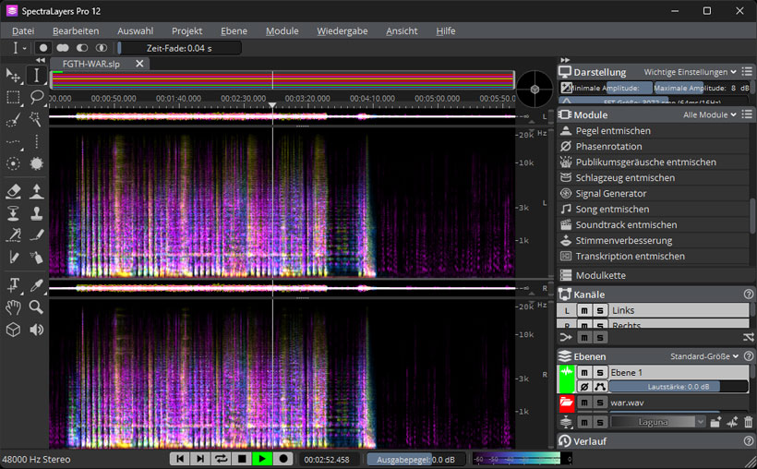The height and width of the screenshot is (469, 757).
Task: Adjust Lautstärke slider of Ebene 1
Action: (679, 387)
